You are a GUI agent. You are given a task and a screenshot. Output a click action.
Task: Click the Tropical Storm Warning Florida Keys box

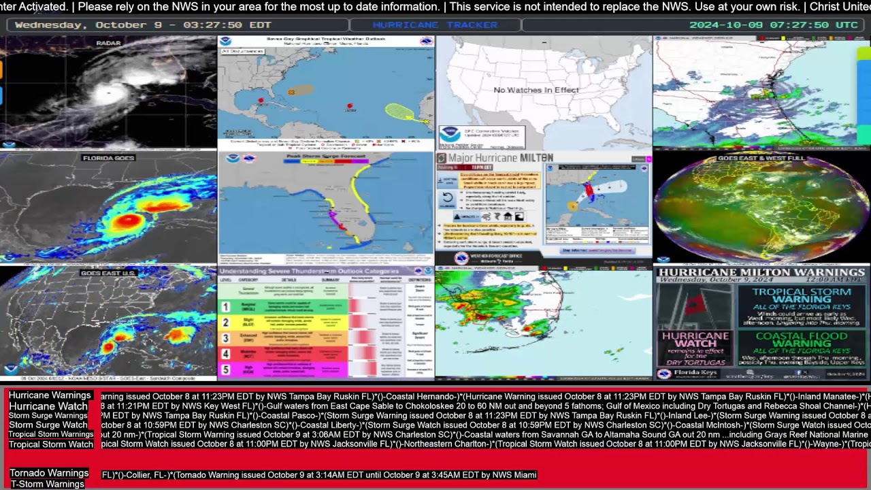(x=802, y=306)
